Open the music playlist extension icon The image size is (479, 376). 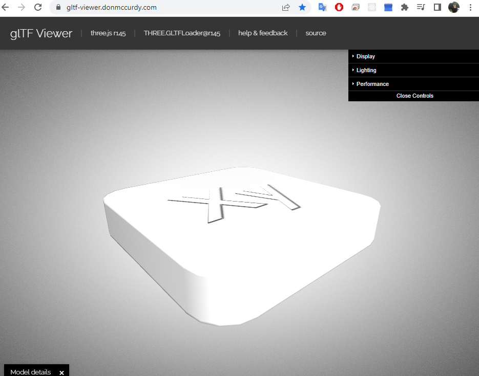(x=421, y=8)
